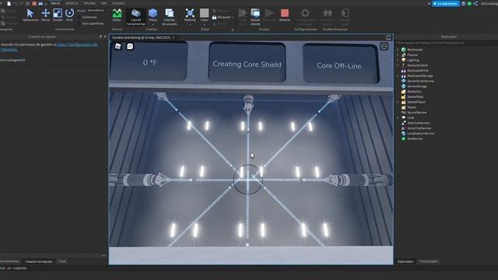The width and height of the screenshot is (498, 280).
Task: Toggle Unir superficies checkbox
Action: (79, 23)
